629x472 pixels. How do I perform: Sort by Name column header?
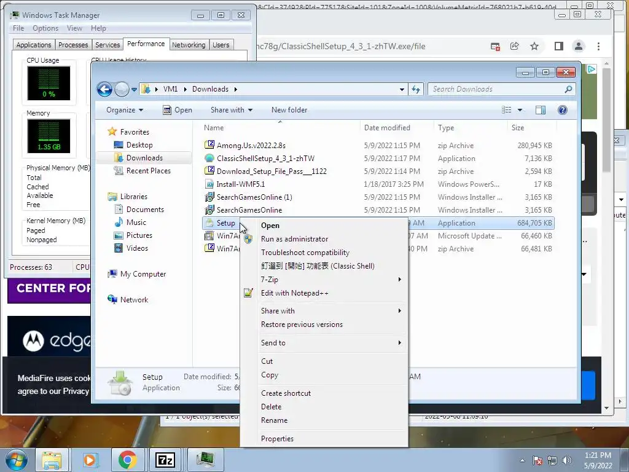click(214, 128)
